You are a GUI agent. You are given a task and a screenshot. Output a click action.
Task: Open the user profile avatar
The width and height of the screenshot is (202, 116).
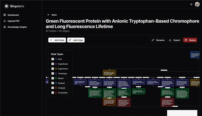pyautogui.click(x=197, y=4)
